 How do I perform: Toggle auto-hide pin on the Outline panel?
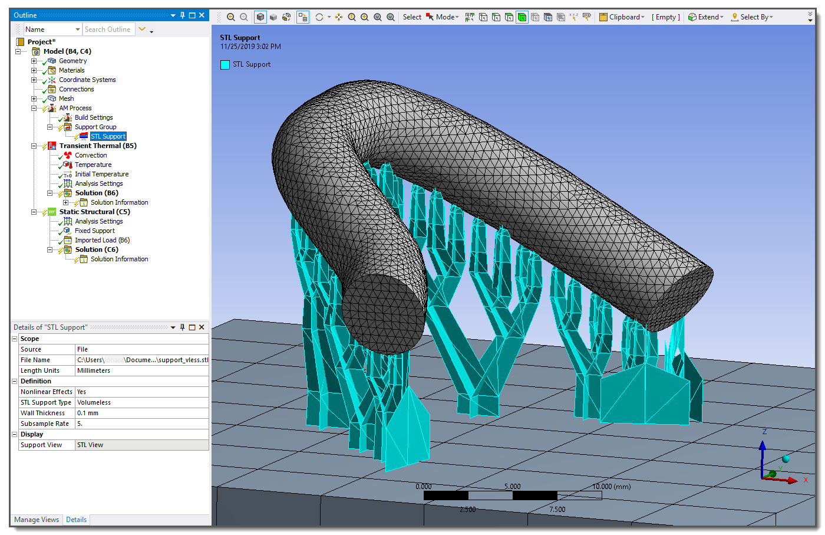point(182,15)
